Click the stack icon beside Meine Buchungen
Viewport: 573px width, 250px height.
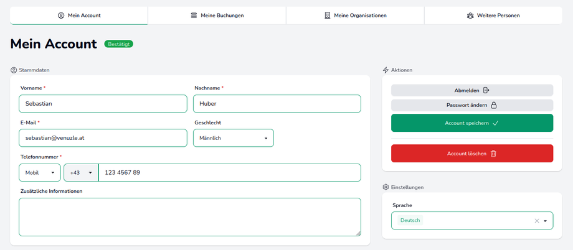click(194, 16)
